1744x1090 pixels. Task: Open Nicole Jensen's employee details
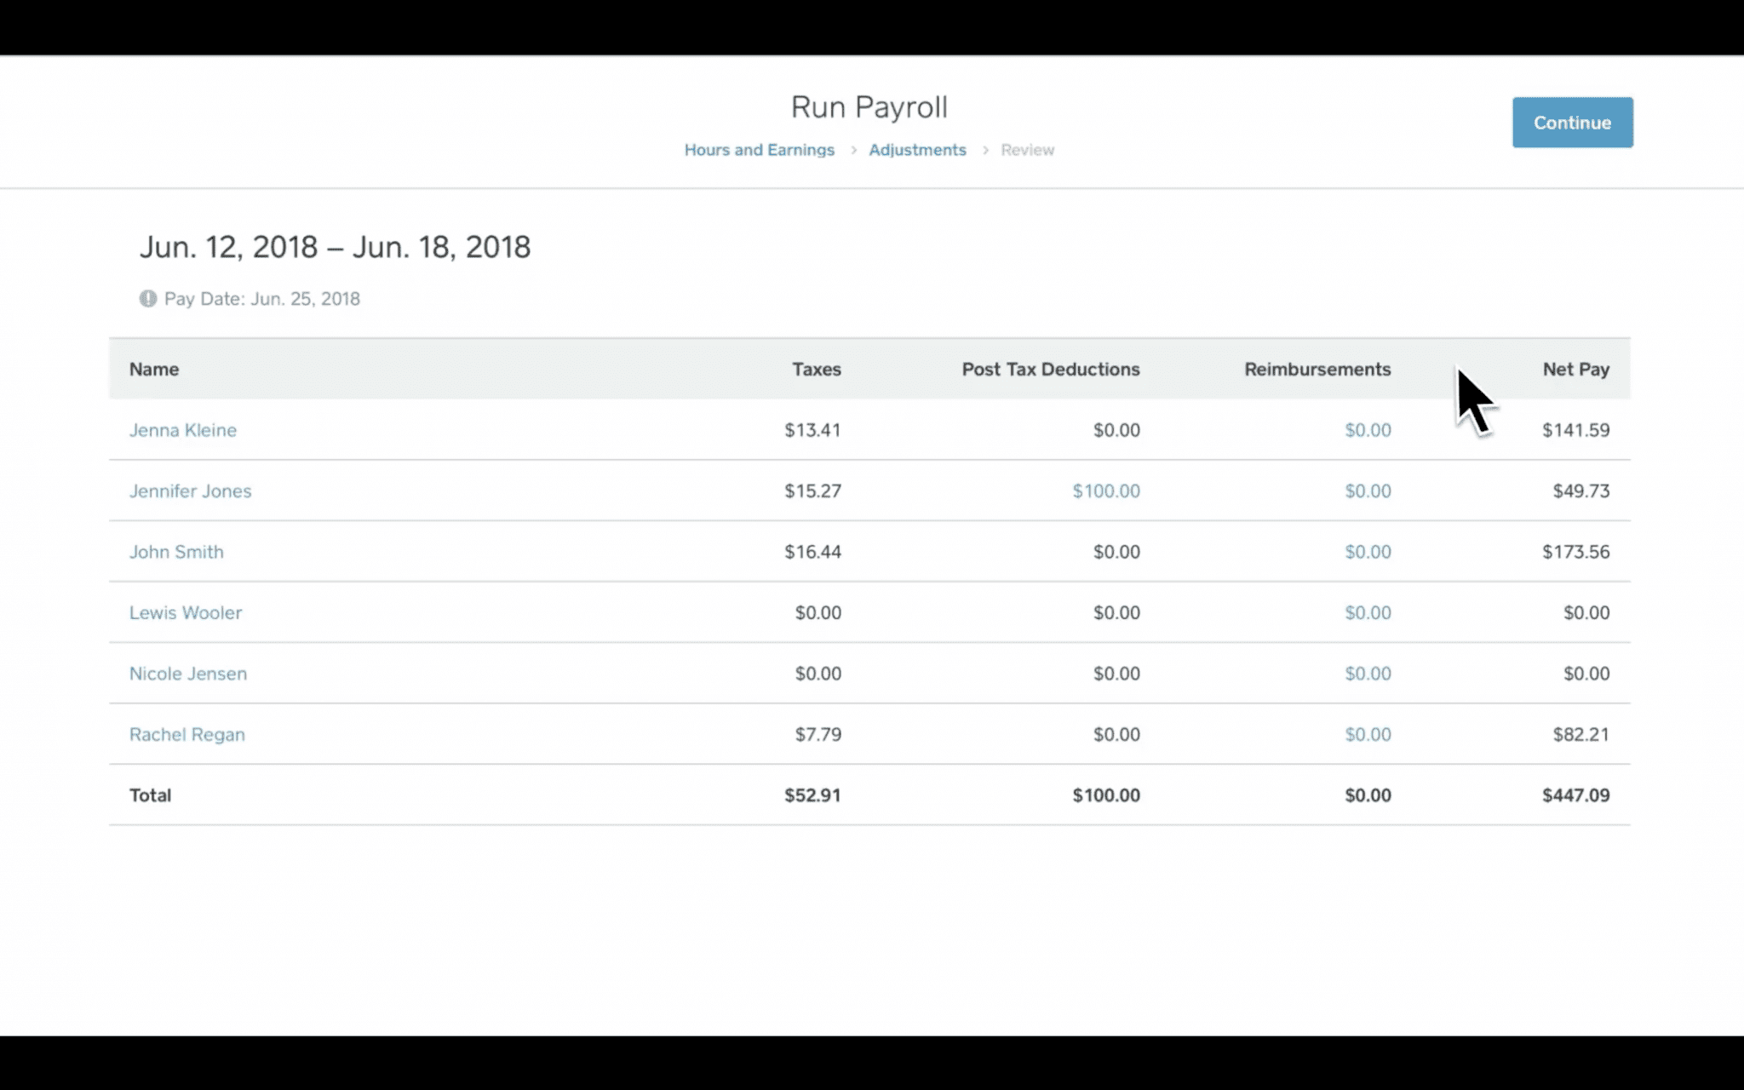pos(188,673)
